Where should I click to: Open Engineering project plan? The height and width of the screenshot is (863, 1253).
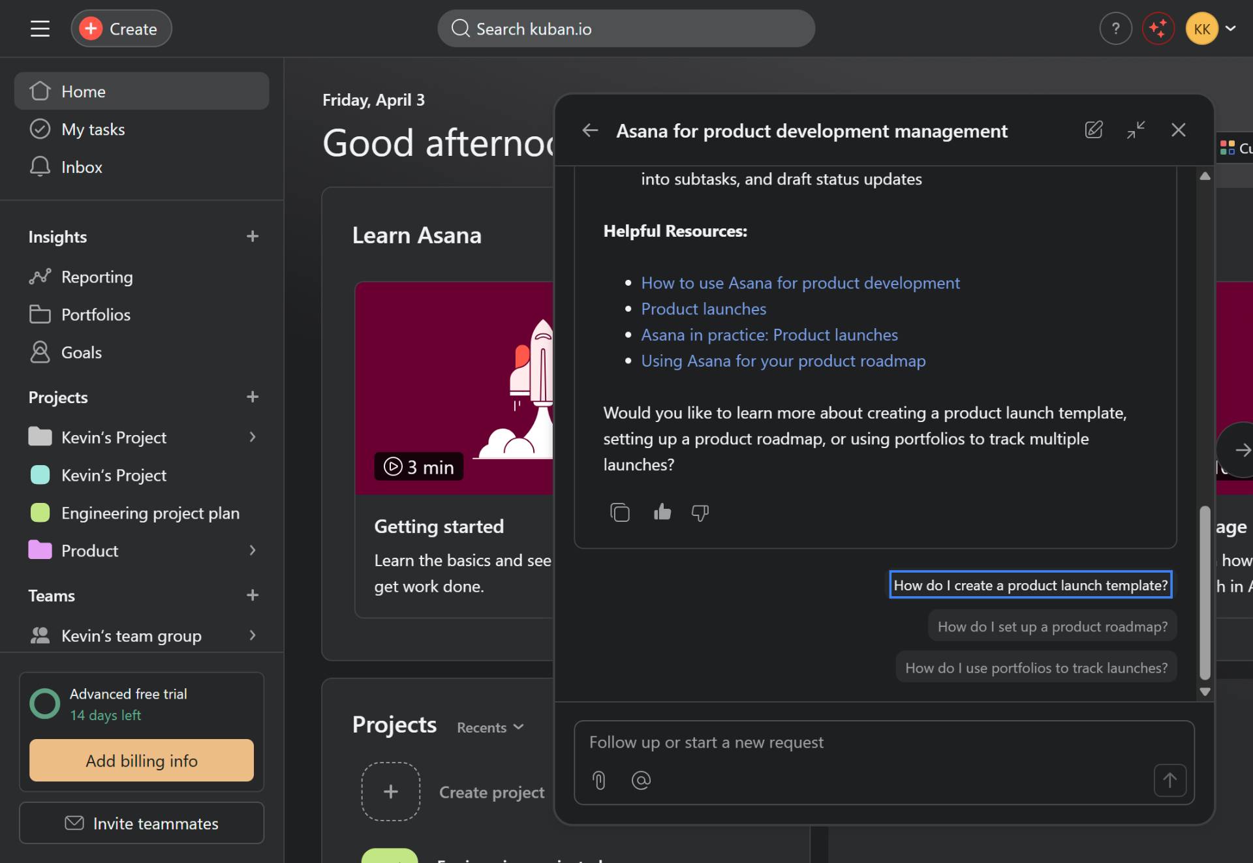pos(142,513)
